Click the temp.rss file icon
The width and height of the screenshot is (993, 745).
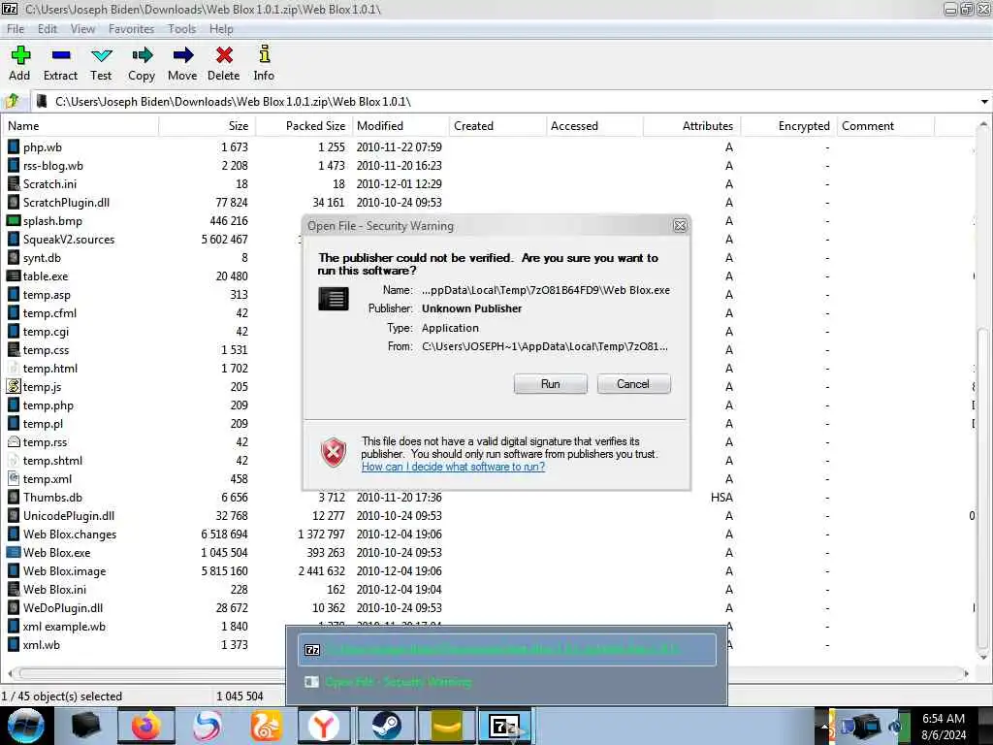pos(14,441)
